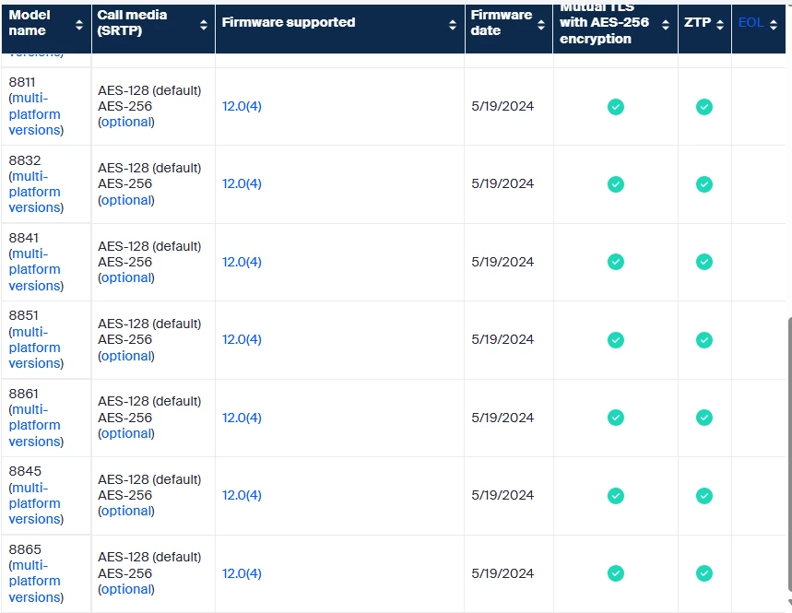Screen dimensions: 792x613
Task: Open firmware 12.0(4) link for 8841
Action: coord(242,262)
